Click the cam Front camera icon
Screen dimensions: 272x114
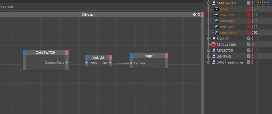[216, 15]
